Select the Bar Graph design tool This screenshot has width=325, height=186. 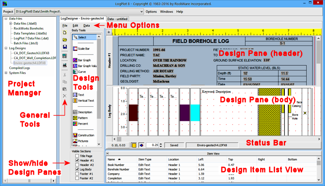(84, 60)
